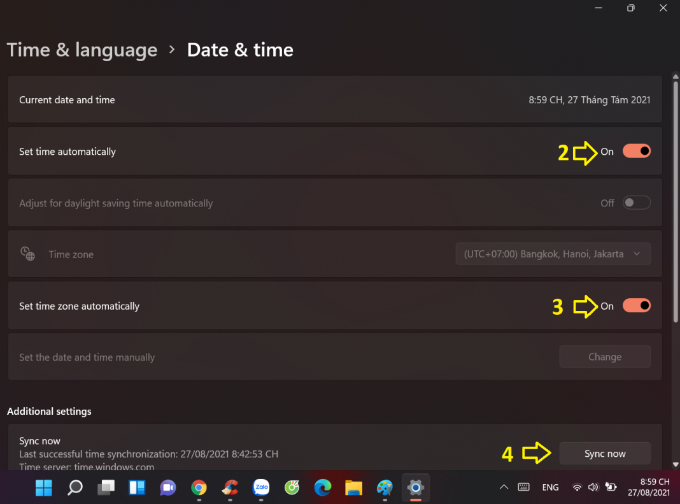
Task: Open the Paint palette icon in taskbar
Action: pos(385,488)
